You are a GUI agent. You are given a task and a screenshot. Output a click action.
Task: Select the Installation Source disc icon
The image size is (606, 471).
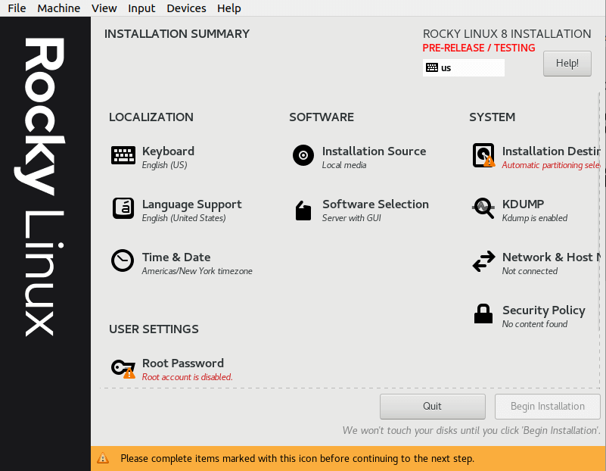(x=303, y=155)
